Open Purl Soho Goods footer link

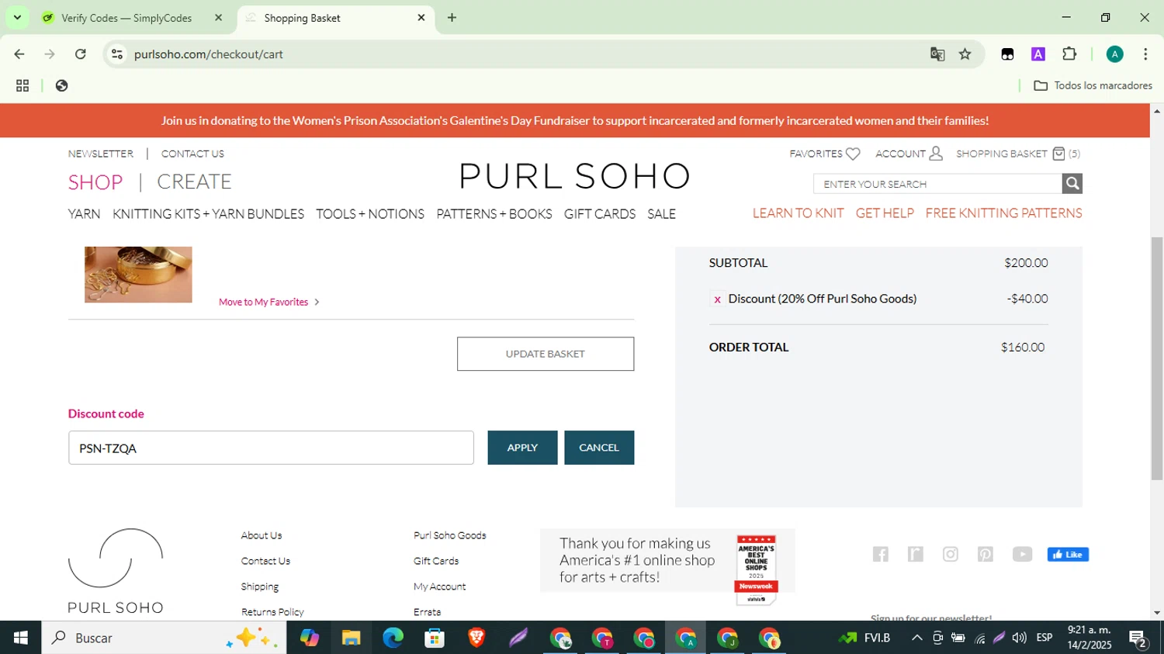[x=450, y=535]
